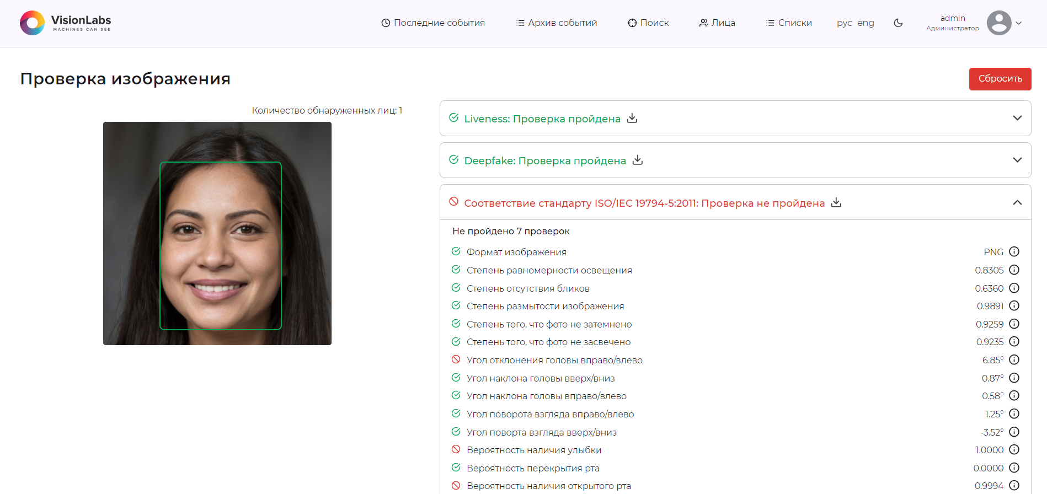
Task: Click the VisionLabs logo
Action: (x=65, y=23)
